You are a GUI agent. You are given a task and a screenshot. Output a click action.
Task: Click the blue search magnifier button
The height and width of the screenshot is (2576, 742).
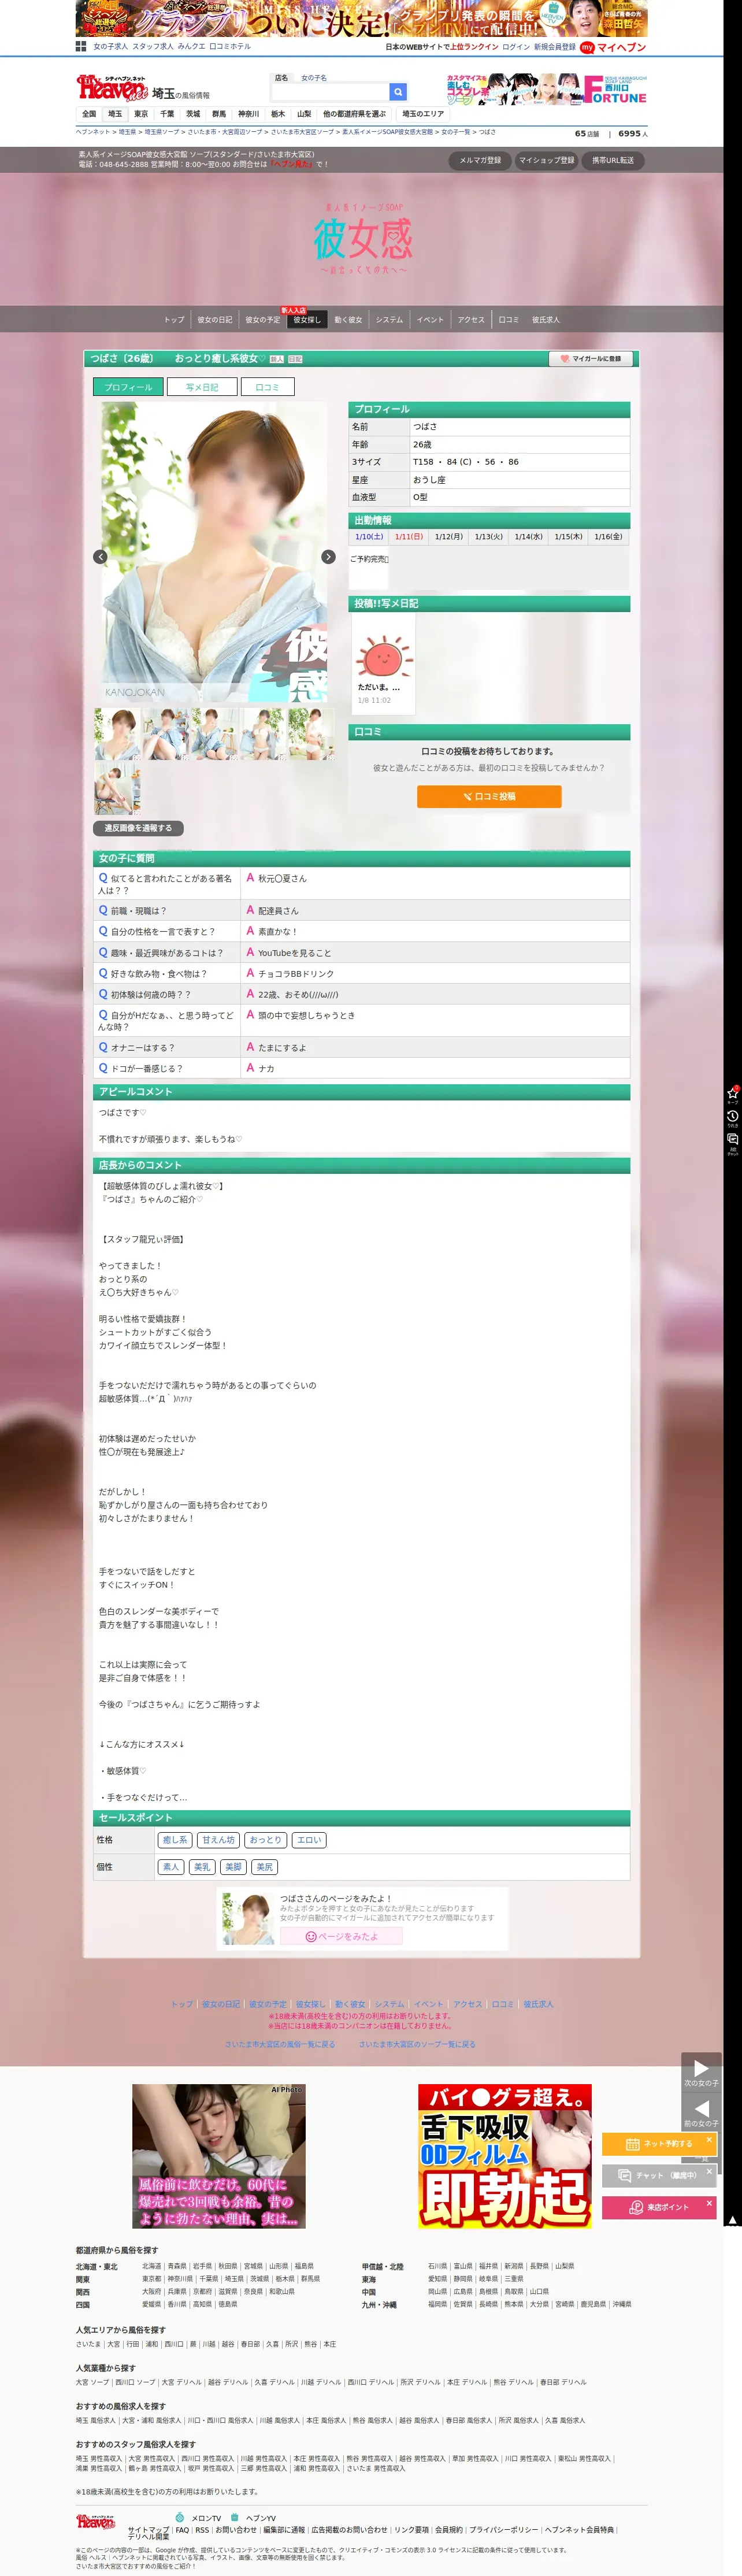[x=398, y=92]
